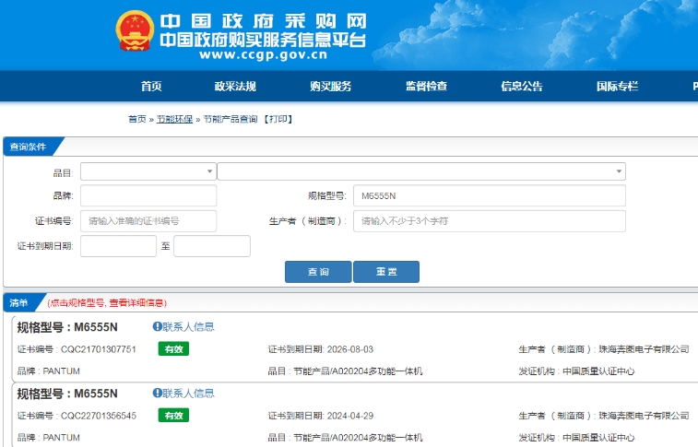Click certificate number CQC22701356545 text
698x447 pixels.
coord(98,416)
